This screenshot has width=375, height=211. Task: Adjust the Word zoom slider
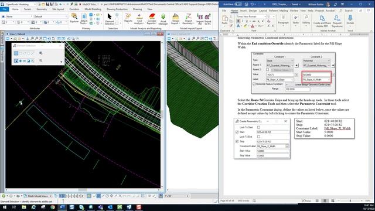(x=350, y=200)
